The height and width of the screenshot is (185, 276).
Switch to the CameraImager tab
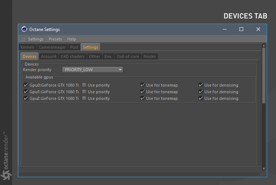point(52,47)
